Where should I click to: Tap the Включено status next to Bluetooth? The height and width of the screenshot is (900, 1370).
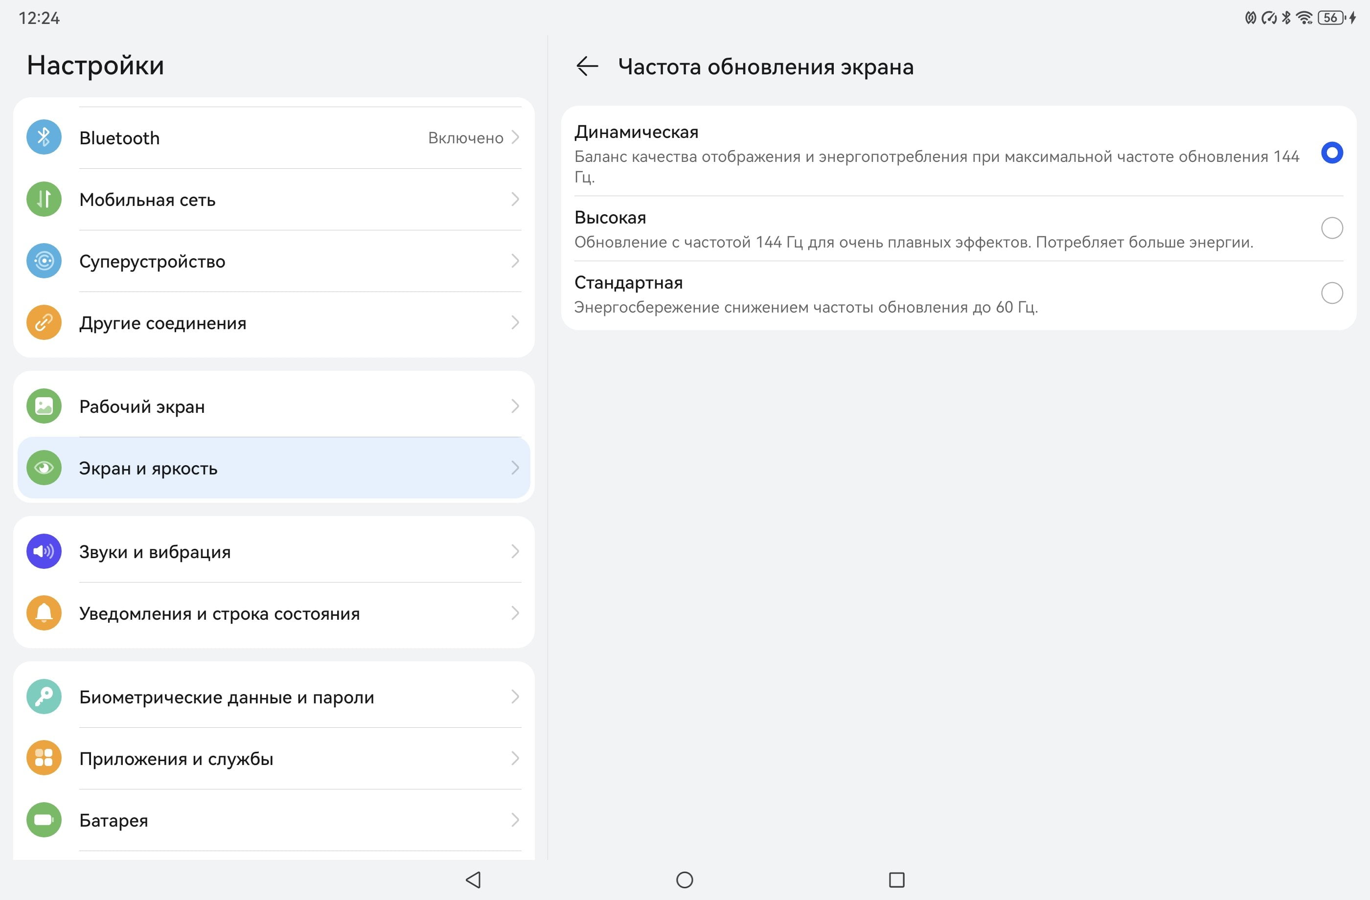point(466,138)
